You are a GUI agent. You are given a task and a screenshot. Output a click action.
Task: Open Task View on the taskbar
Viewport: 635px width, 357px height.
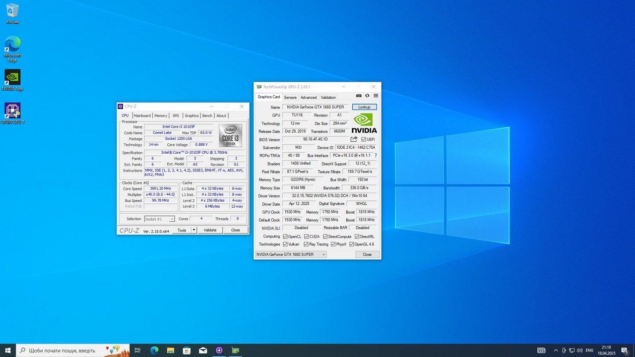tap(138, 350)
